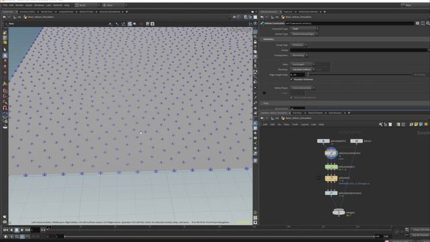The height and width of the screenshot is (242, 430).
Task: Open the Windows menu
Action: point(39,5)
